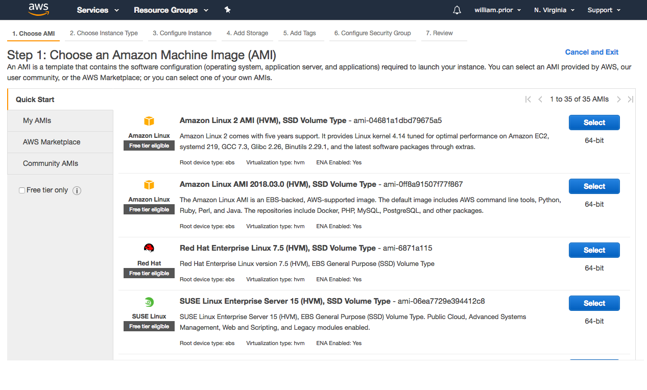Open the Services dropdown menu

[x=98, y=10]
